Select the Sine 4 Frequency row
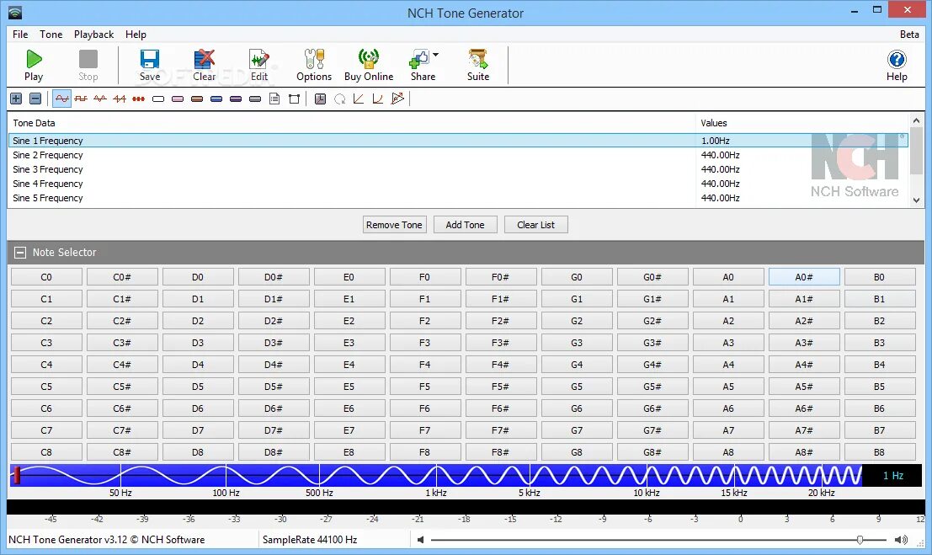Screen dimensions: 932x555 (458, 184)
